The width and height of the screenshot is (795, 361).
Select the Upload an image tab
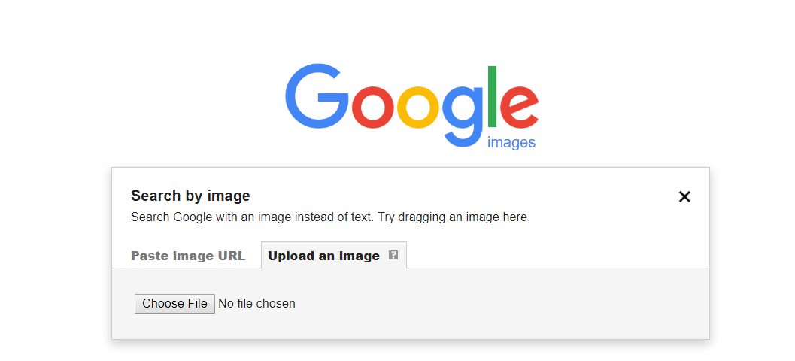coord(323,256)
